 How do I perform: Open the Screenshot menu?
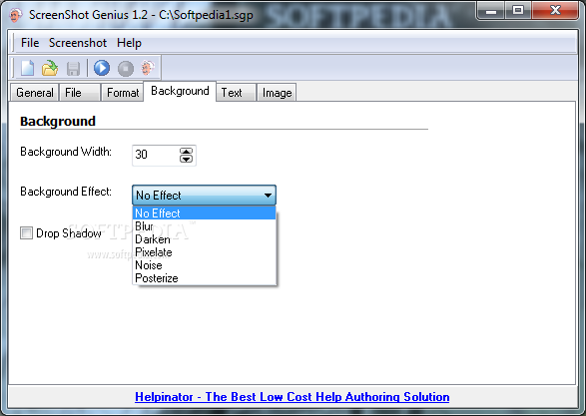pos(78,43)
